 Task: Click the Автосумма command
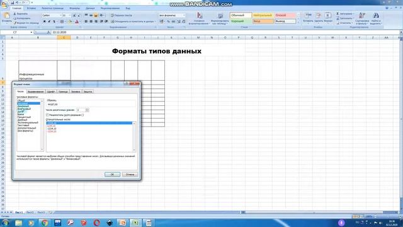345,14
